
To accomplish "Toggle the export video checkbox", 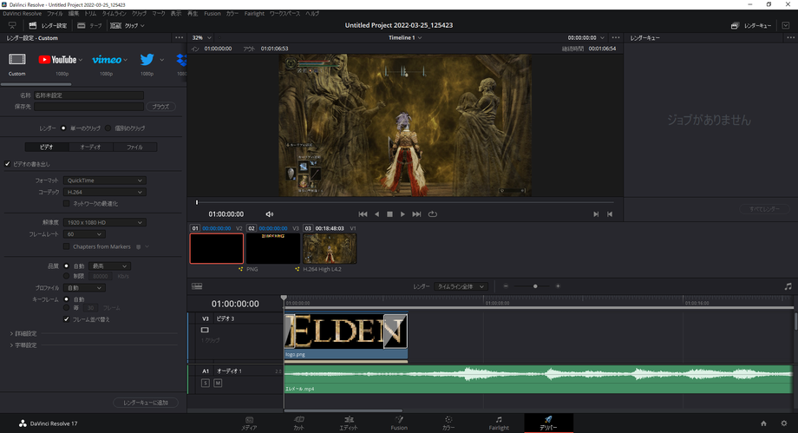I will coord(8,164).
